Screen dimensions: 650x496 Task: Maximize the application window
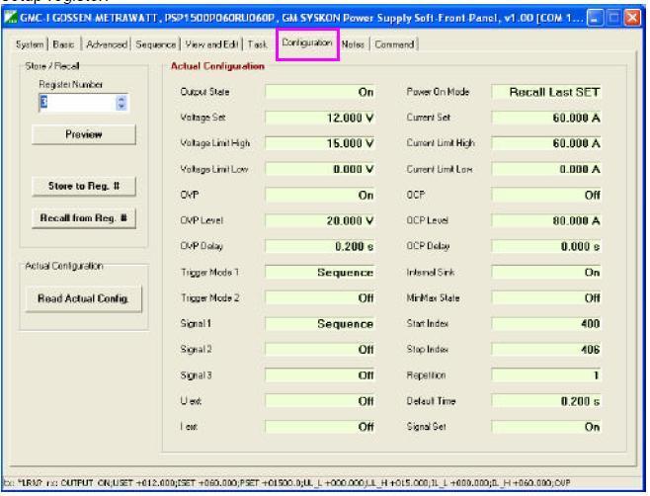615,19
